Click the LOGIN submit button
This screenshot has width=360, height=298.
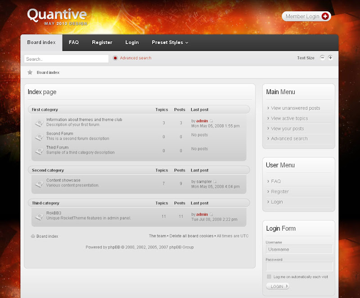coord(278,286)
